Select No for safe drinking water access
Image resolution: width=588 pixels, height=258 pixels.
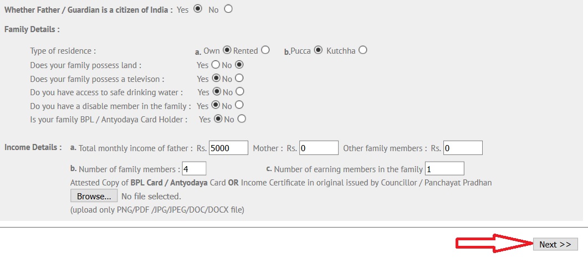click(x=239, y=91)
